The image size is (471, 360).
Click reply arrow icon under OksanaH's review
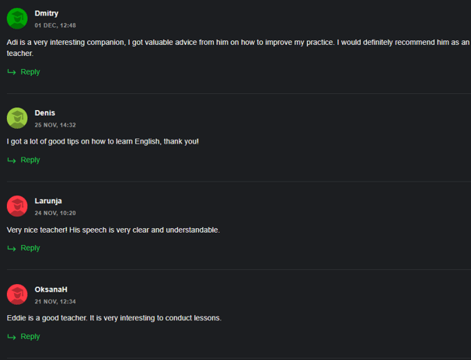click(12, 337)
